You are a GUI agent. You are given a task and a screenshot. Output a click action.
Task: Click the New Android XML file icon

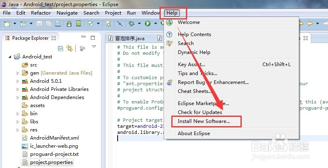point(109,24)
